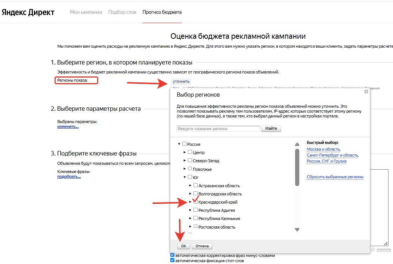The image size is (393, 264).
Task: Open the Мои кампании tab
Action: 86,12
